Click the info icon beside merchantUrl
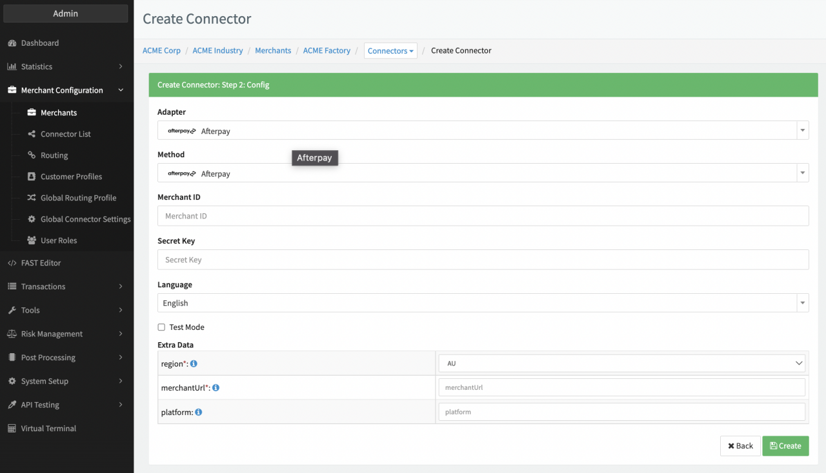Screen dimensions: 826x473 tap(216, 388)
